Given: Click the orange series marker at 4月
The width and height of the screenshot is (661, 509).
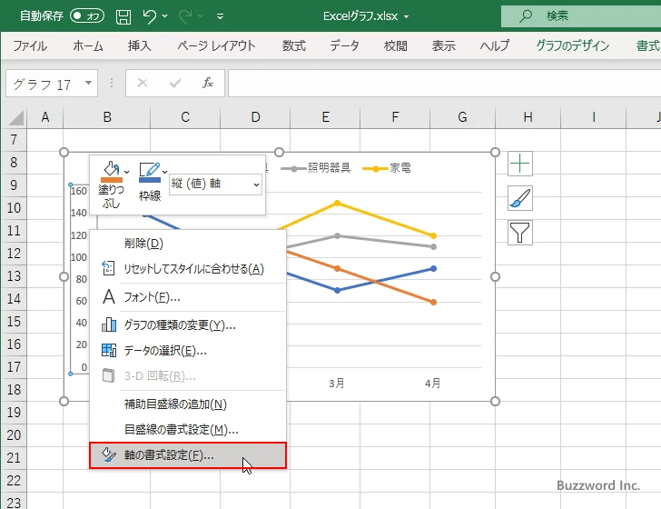Looking at the screenshot, I should pos(434,302).
